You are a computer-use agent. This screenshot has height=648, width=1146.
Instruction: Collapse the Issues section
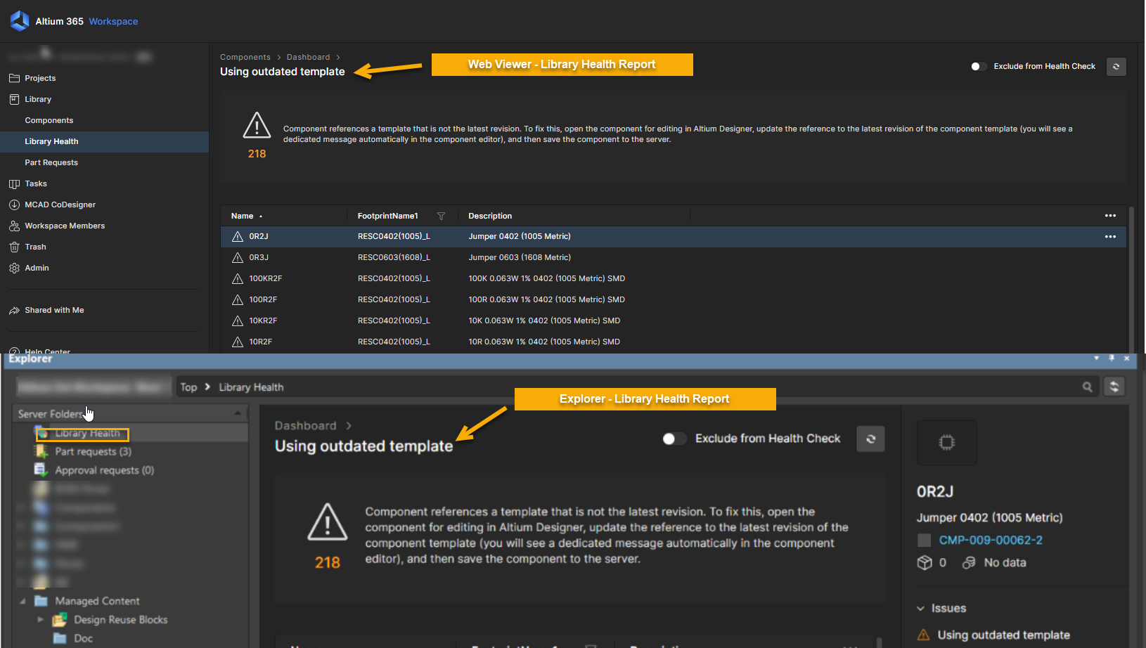click(x=921, y=608)
